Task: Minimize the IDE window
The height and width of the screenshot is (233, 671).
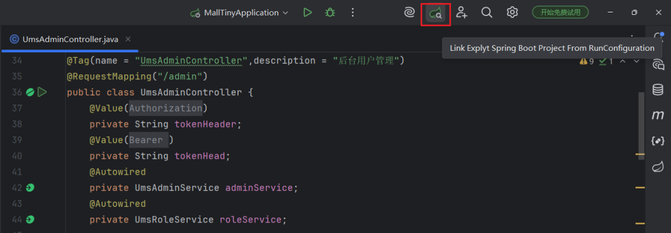Action: click(x=610, y=13)
